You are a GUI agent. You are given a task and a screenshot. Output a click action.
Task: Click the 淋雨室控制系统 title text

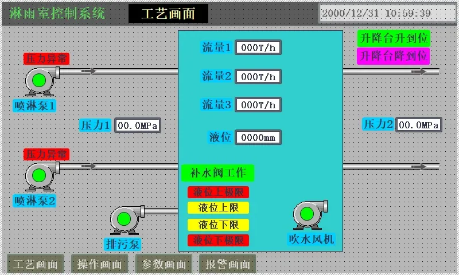(x=57, y=13)
